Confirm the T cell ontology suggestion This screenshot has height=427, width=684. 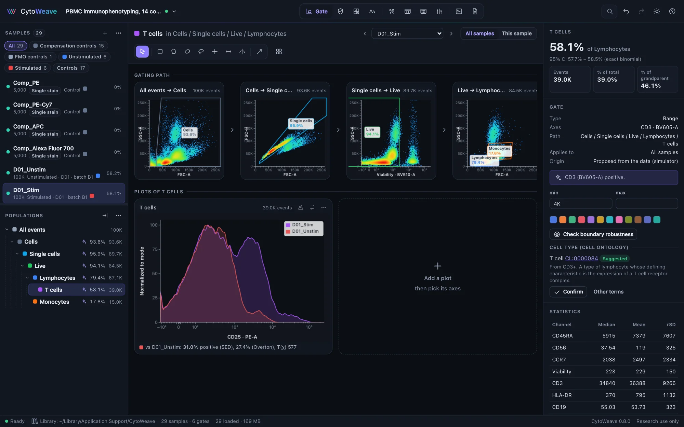pyautogui.click(x=568, y=292)
